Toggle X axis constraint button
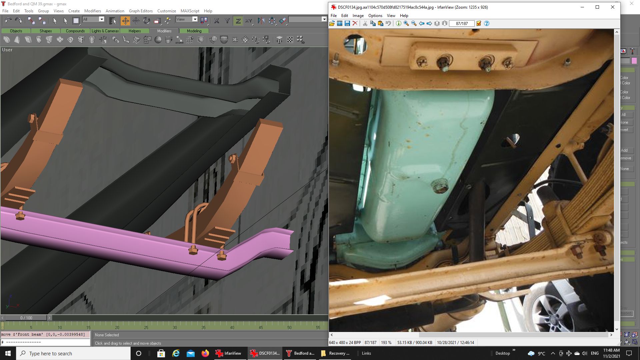 click(217, 21)
